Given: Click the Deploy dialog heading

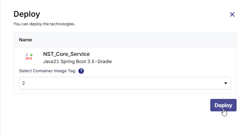Looking at the screenshot, I should click(27, 14).
